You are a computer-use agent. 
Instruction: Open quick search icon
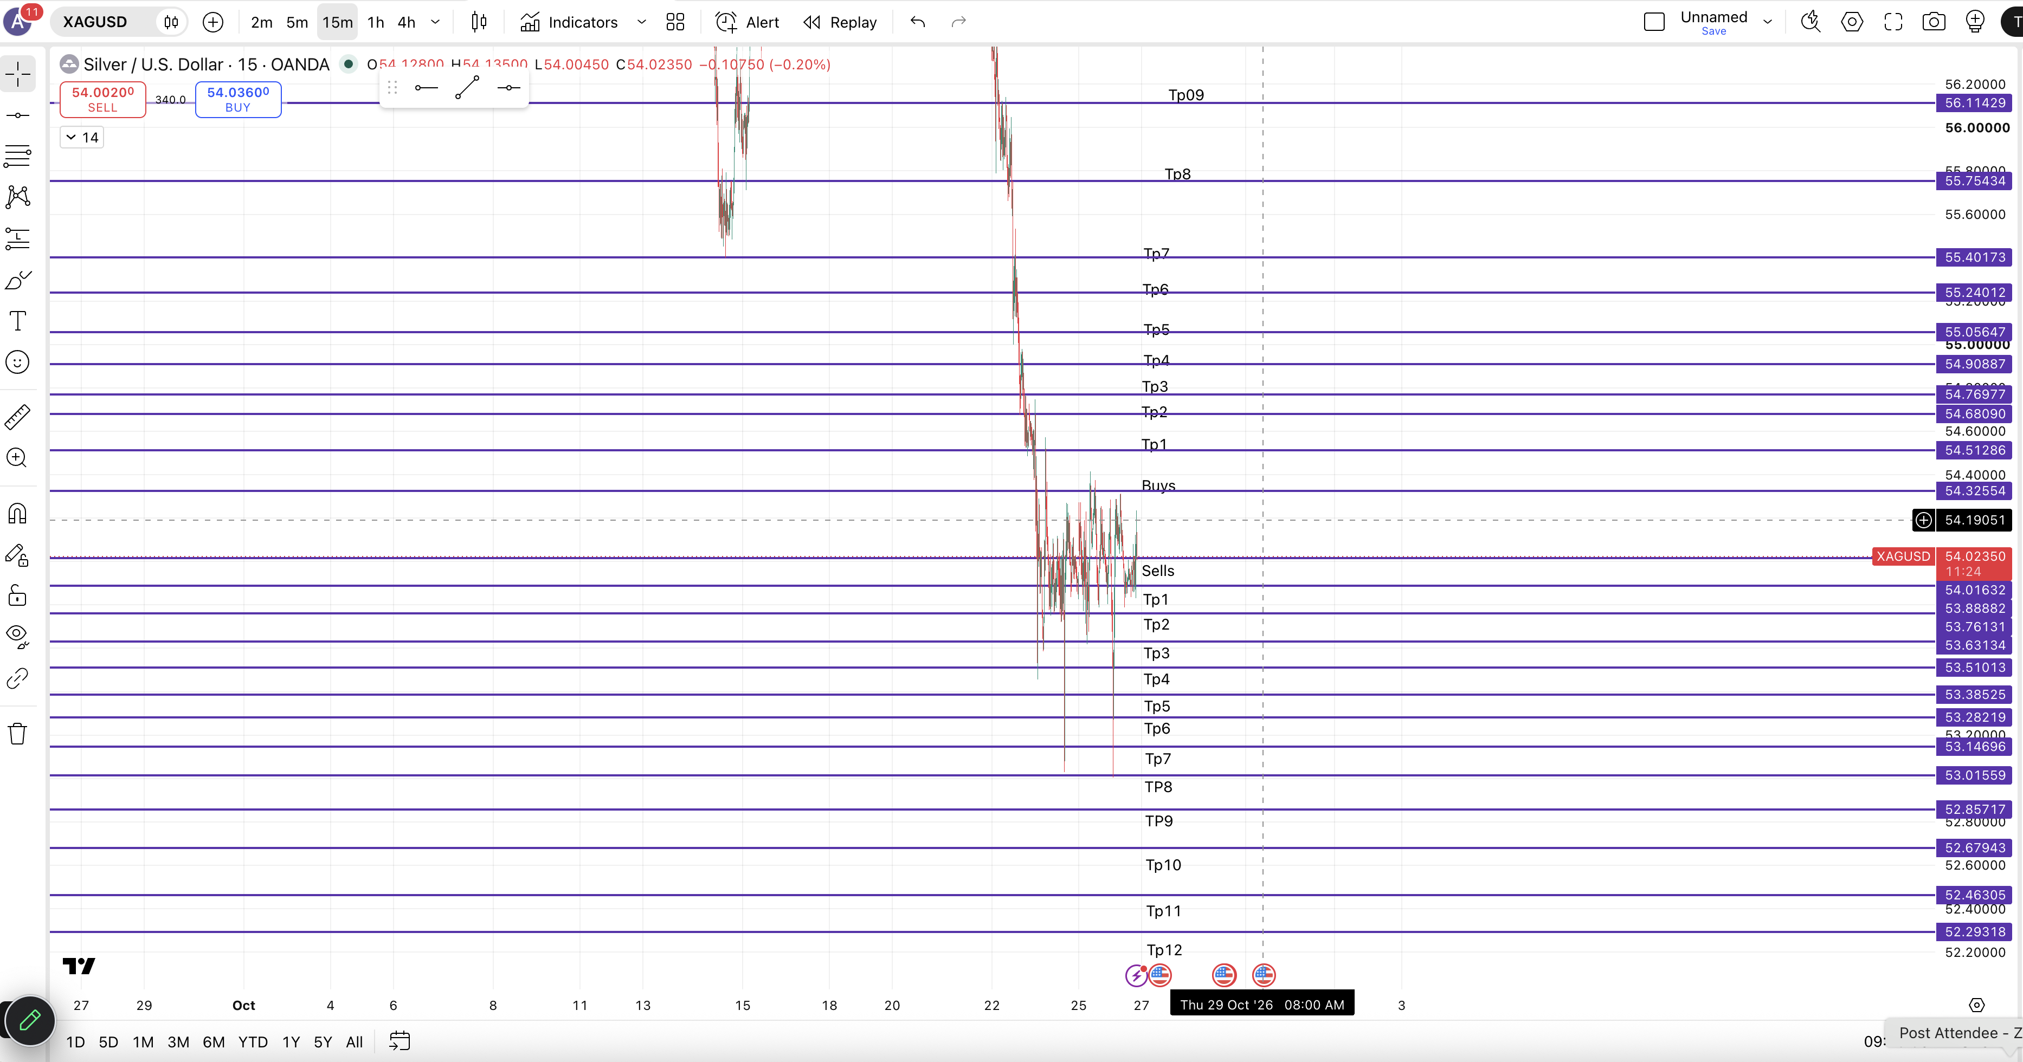coord(1811,22)
